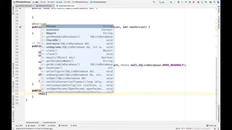Choose close() completion suggestion
The image size is (232, 130).
(x=77, y=54)
